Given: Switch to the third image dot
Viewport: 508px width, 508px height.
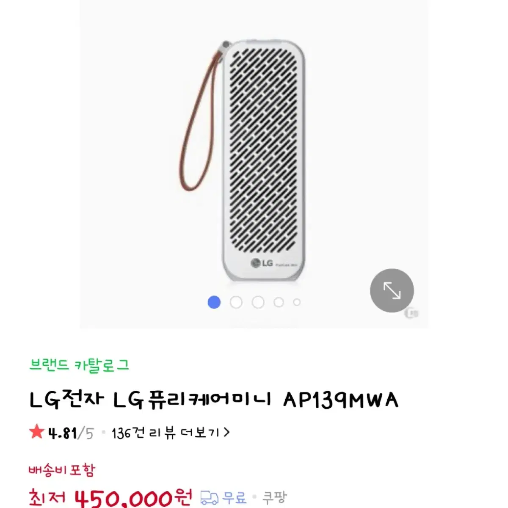Looking at the screenshot, I should click(x=258, y=302).
